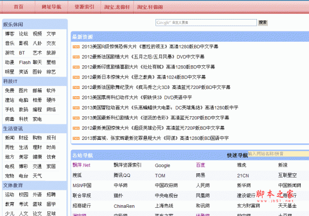Viewport: 309px width, 216px height.
Task: Click new badge beside 同谋 entry
Action: point(76,138)
